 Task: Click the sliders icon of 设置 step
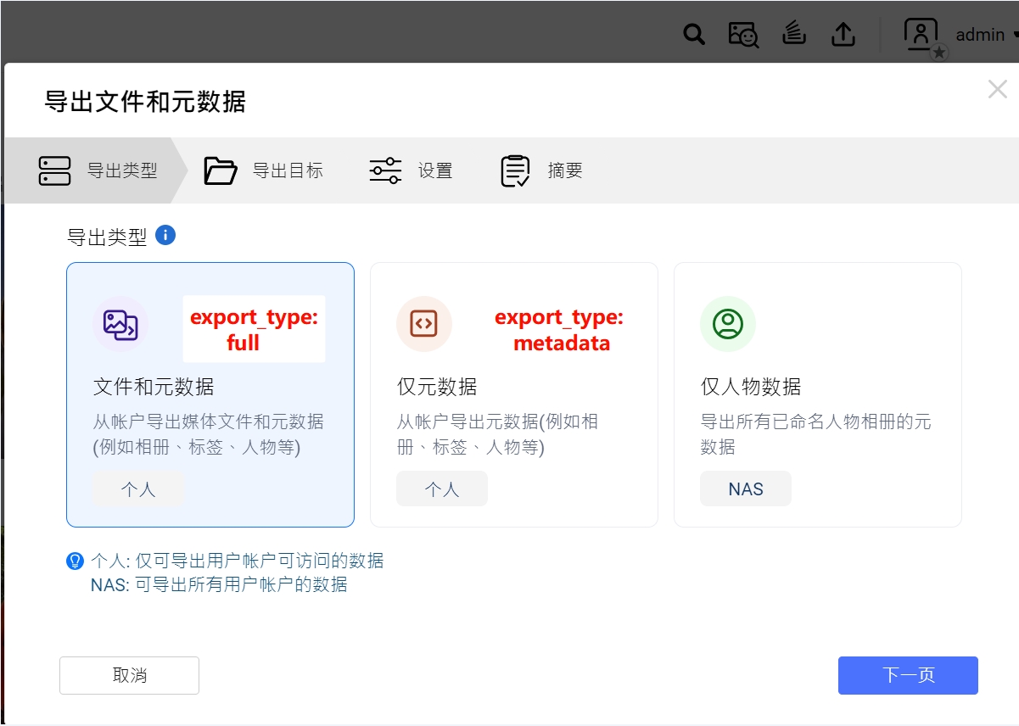pyautogui.click(x=385, y=170)
